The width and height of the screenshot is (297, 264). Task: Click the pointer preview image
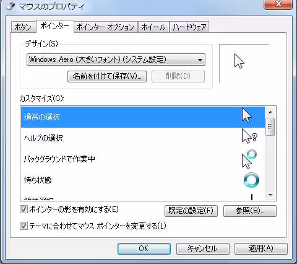pyautogui.click(x=239, y=61)
